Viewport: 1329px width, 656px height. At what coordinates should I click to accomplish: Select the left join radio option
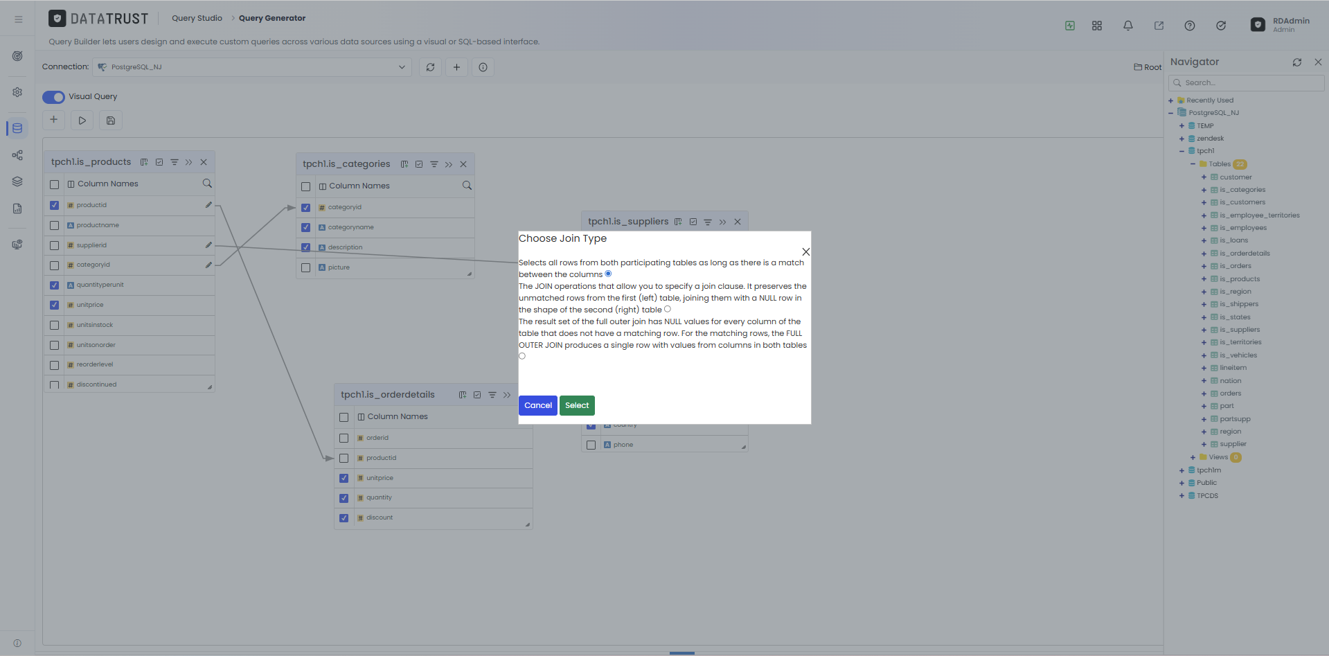668,309
